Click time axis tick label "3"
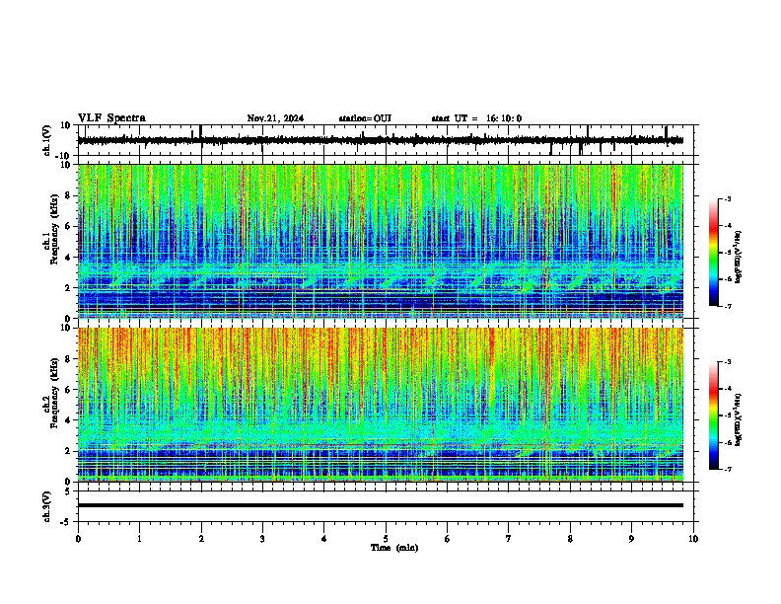Screen dimensions: 781x604 click(x=262, y=539)
